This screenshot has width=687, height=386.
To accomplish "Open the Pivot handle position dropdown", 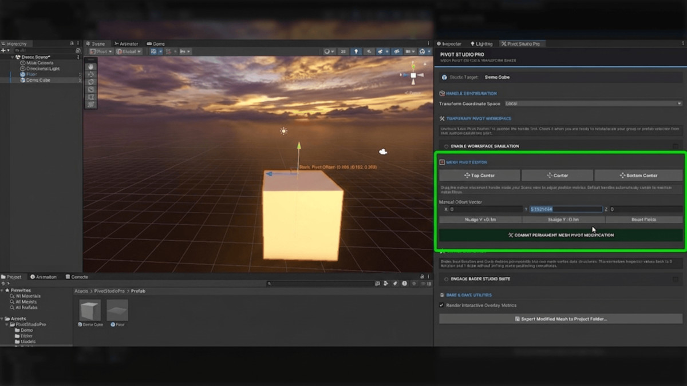I will [101, 51].
